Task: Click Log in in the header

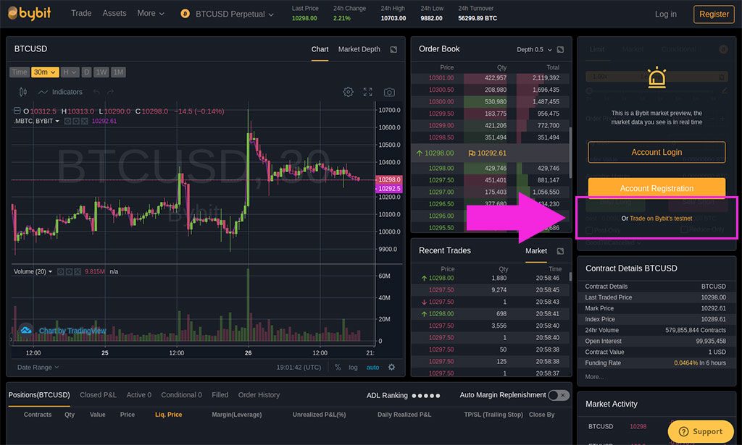Action: (665, 14)
